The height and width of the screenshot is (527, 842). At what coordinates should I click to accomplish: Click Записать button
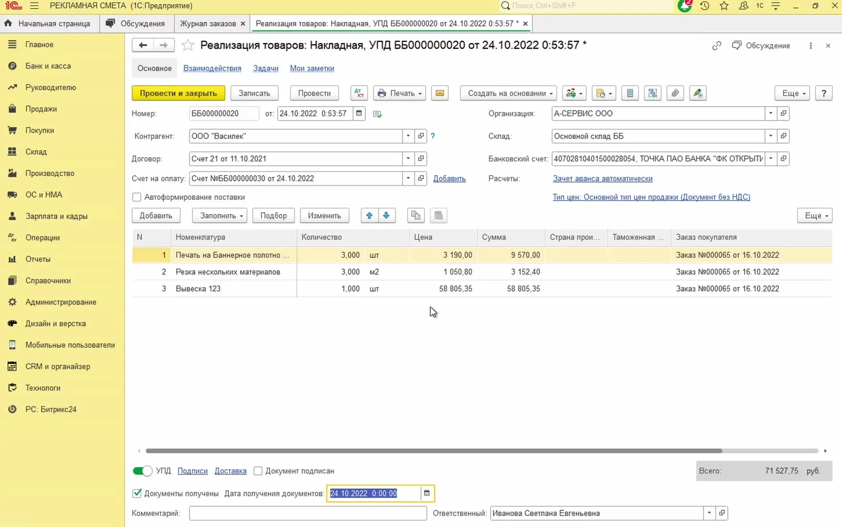(254, 93)
